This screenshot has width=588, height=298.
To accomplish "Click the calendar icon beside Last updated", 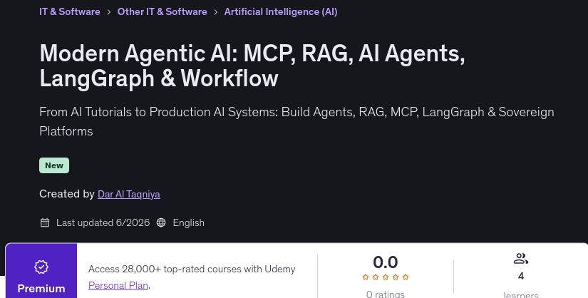I will (45, 222).
